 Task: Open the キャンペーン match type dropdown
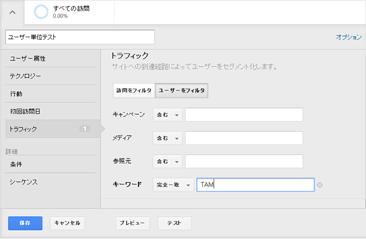tap(167, 115)
